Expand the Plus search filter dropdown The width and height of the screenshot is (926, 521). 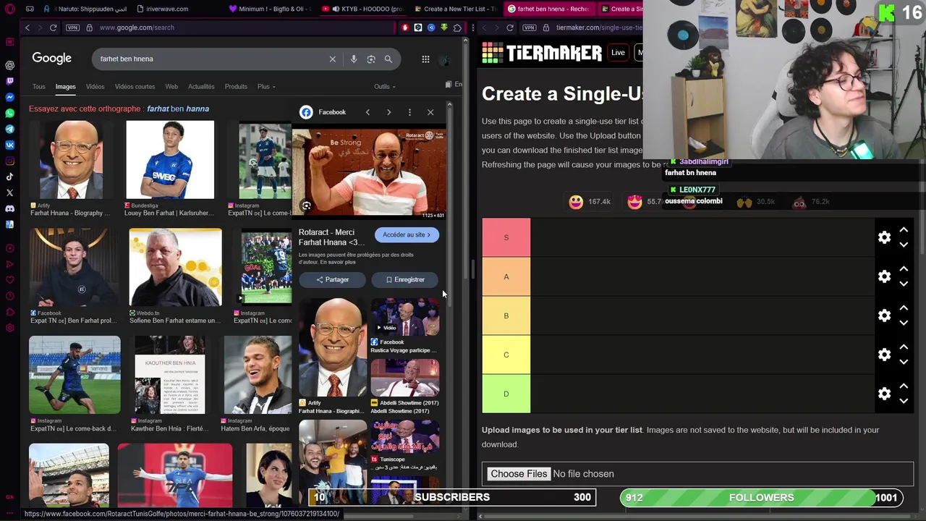(x=266, y=87)
